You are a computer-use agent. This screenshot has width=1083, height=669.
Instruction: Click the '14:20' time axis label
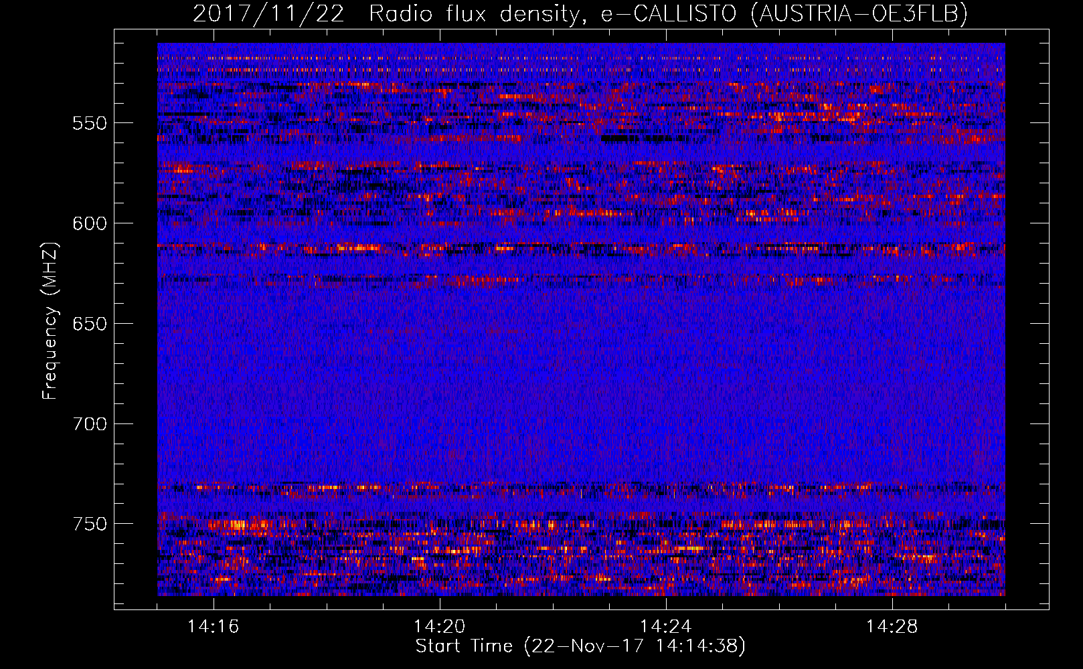[x=440, y=627]
